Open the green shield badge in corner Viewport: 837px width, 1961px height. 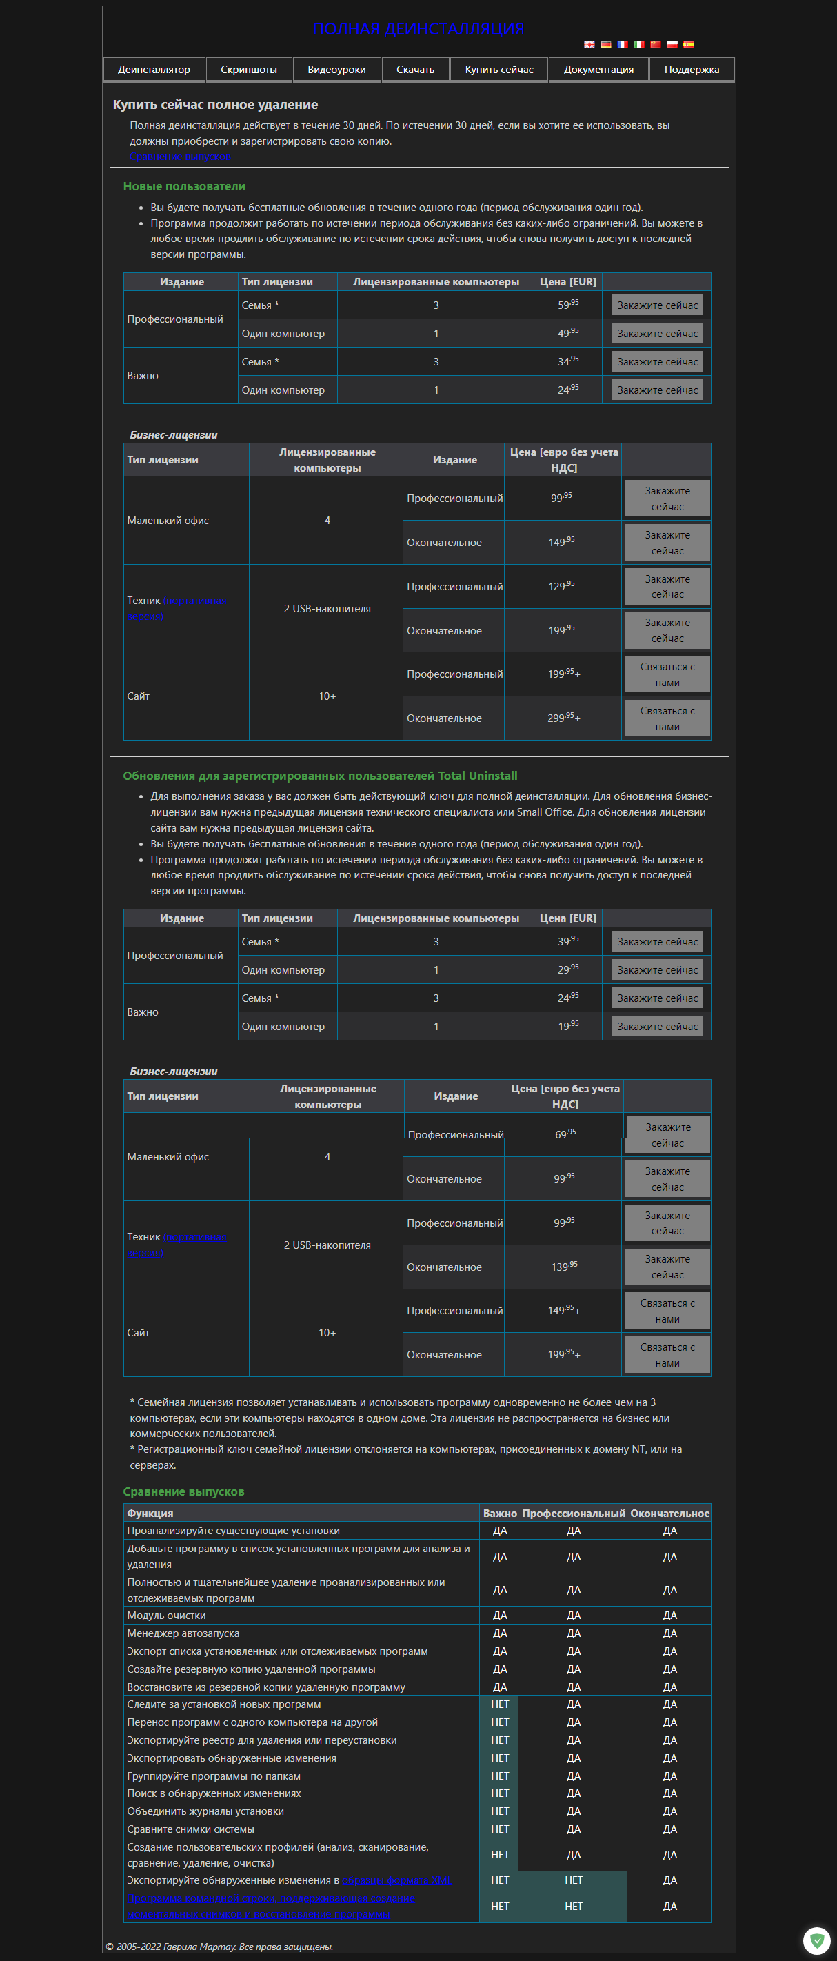tap(816, 1940)
